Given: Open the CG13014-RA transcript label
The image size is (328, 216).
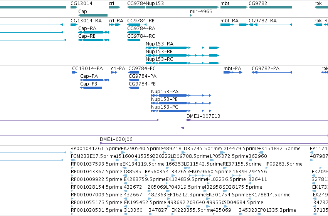Looking at the screenshot, I should 86,21.
